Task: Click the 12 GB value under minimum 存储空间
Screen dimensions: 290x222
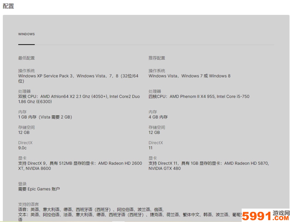Action: coord(24,132)
